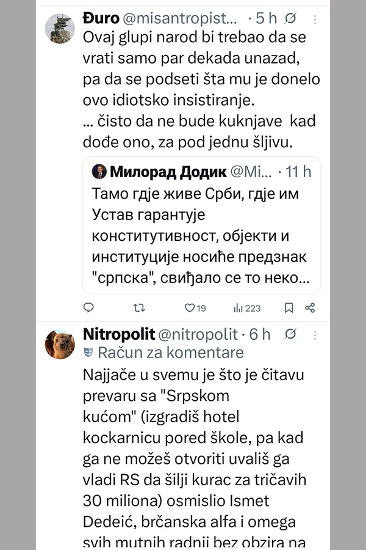Tap the mask icon beside Račun za komentare
Screen dimensions: 366x550
click(88, 353)
